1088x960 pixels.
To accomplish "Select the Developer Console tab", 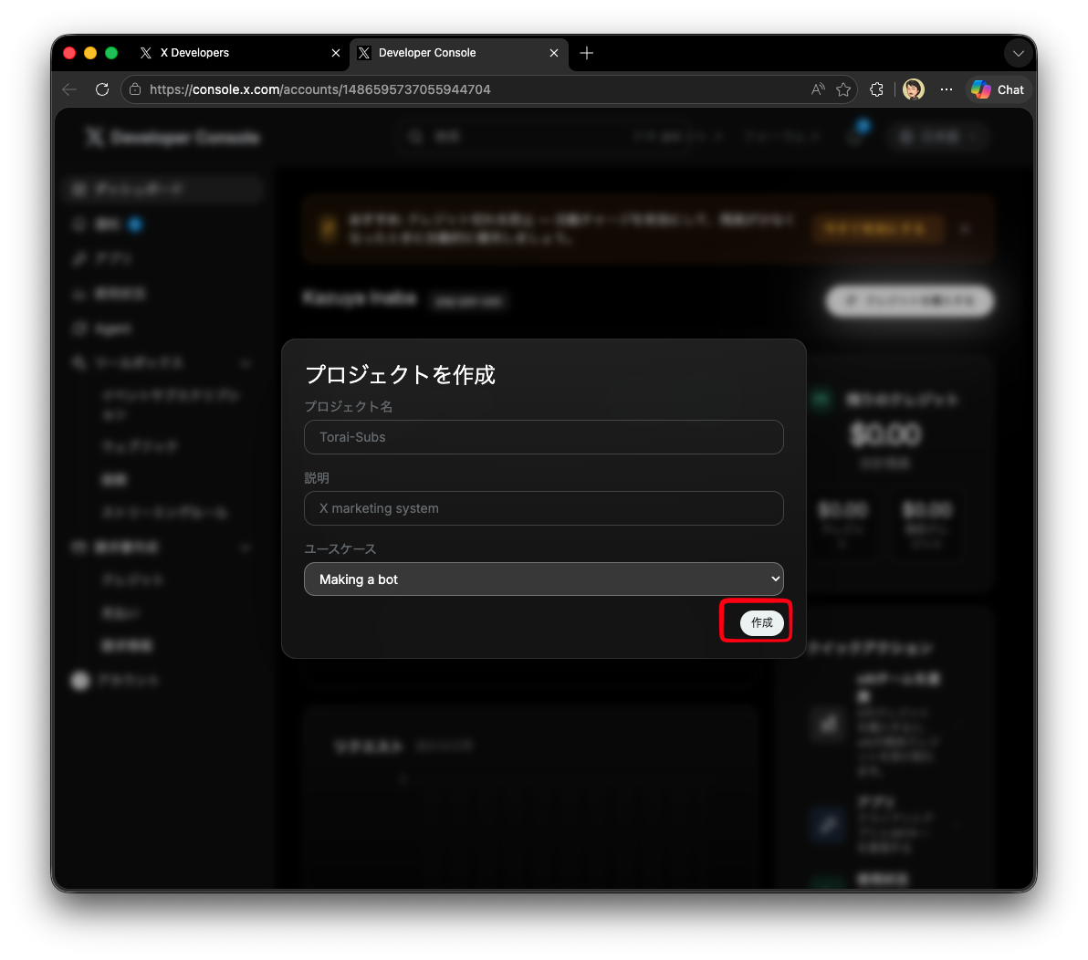I will 458,53.
